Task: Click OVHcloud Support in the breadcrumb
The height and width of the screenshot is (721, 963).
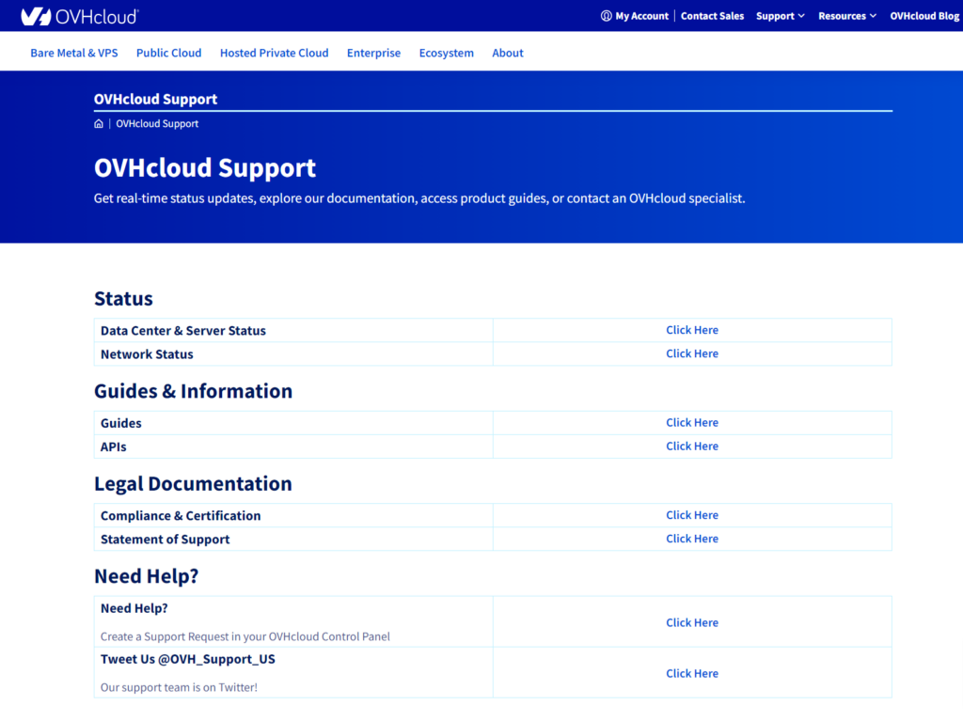Action: point(157,123)
